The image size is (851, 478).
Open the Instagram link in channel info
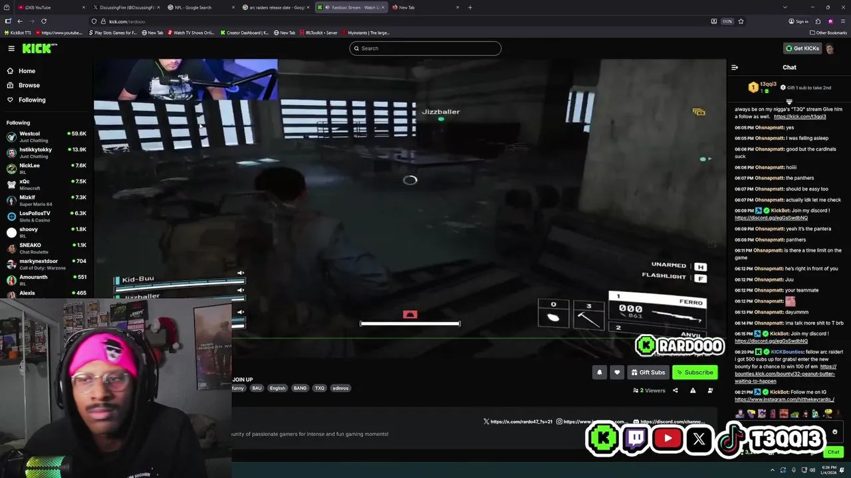(592, 422)
